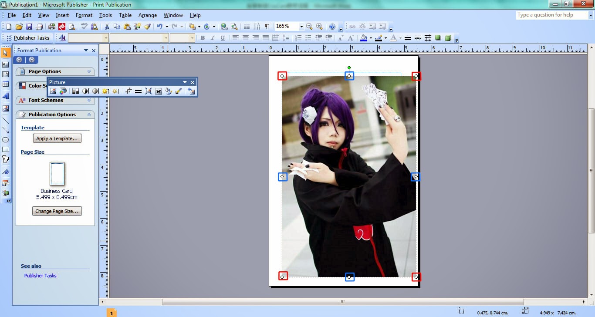Toggle Bold formatting
595x317 pixels.
(203, 38)
